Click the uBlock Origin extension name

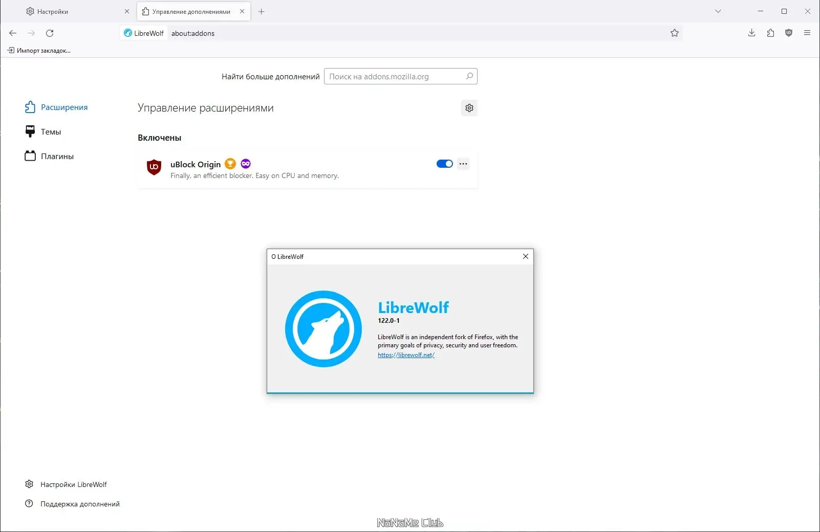tap(196, 164)
